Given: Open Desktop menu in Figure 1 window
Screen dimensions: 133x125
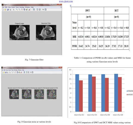Looking at the screenshot, I should (16, 70).
